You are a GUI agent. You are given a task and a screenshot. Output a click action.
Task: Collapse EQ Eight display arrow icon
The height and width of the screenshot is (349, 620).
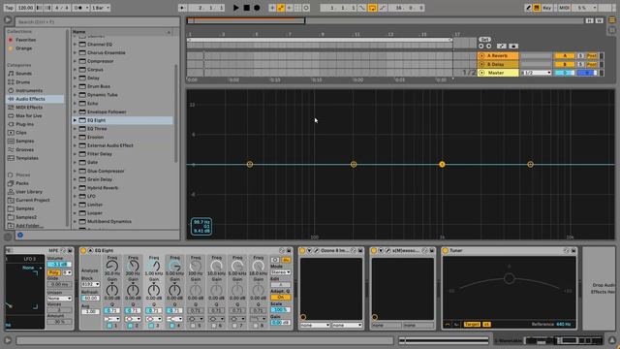(90, 250)
